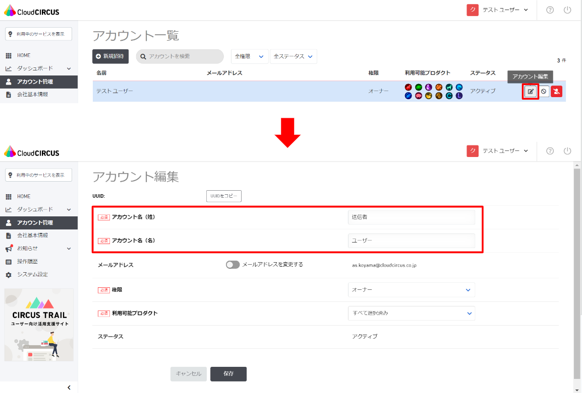Expand ダッシュボード in アカウント一覧 screen sidebar
The width and height of the screenshot is (582, 393).
pyautogui.click(x=39, y=68)
